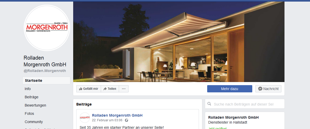Click the globe privacy icon on the post
Image resolution: width=310 pixels, height=129 pixels.
(x=127, y=120)
